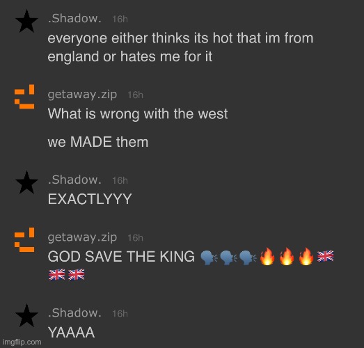Click .Shadow. username above YAAAA
364x348 pixels.
[x=74, y=313]
